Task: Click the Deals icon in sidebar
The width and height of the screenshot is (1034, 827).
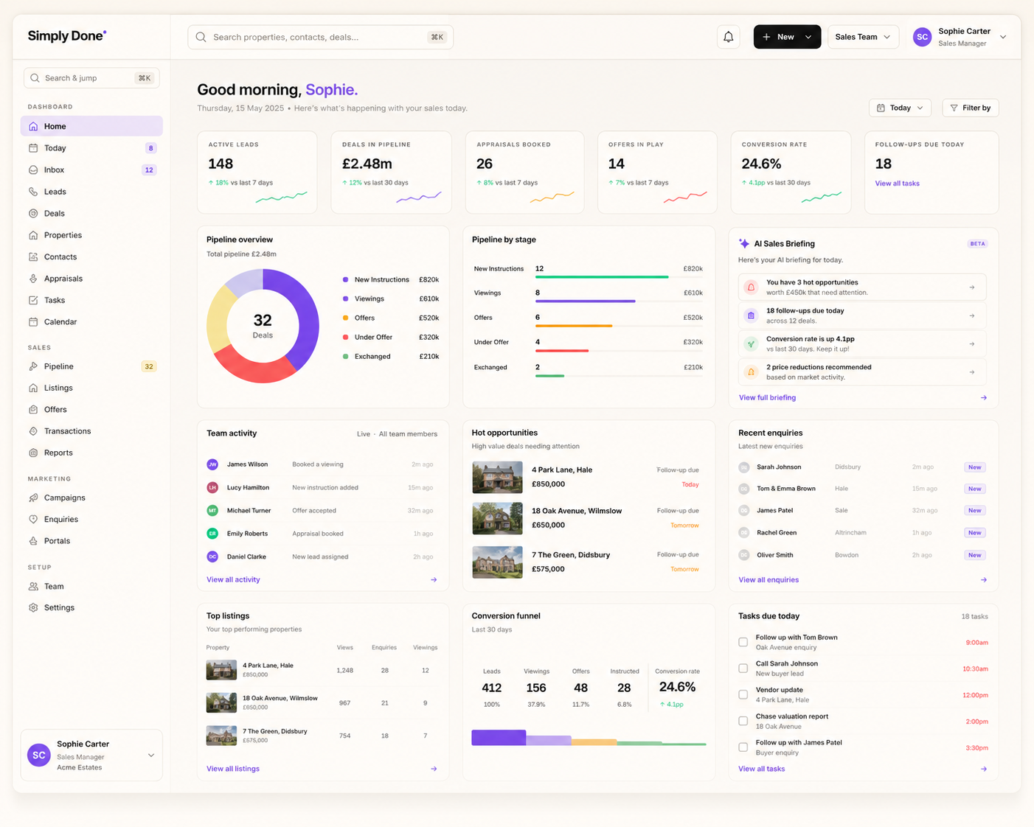Action: coord(33,214)
